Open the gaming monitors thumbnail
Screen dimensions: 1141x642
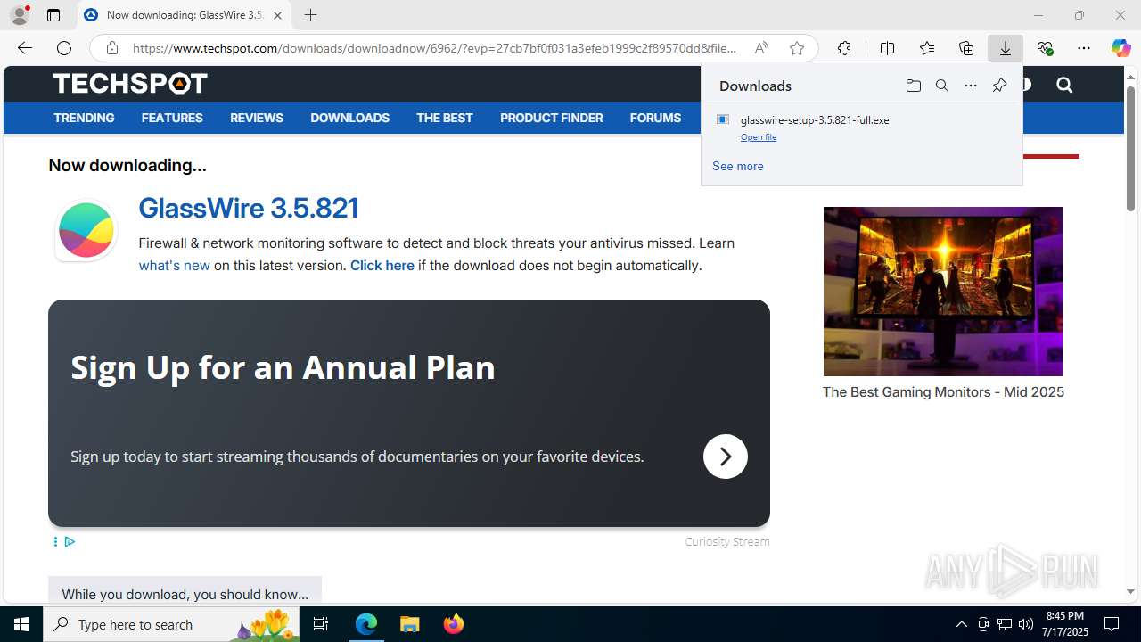pyautogui.click(x=942, y=292)
